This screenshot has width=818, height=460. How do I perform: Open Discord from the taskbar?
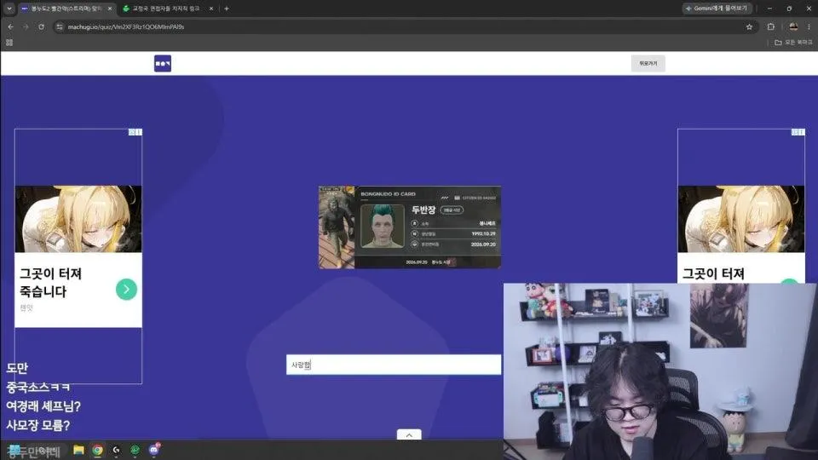(154, 450)
